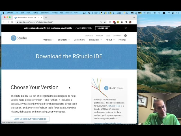This screenshot has width=181, height=136.
Task: Open the History menu
Action: click(x=35, y=13)
